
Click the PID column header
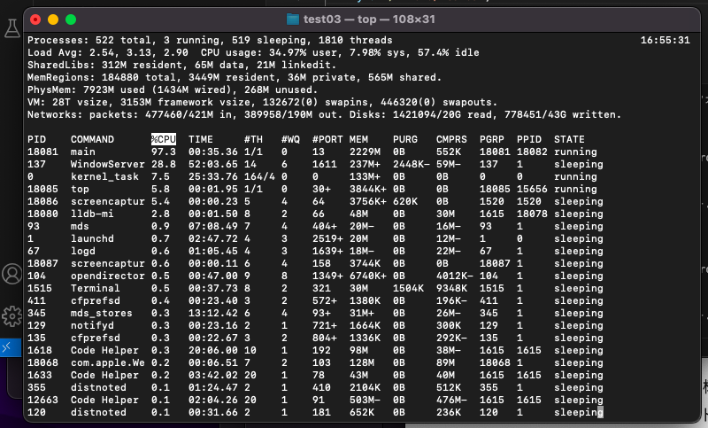pos(36,139)
